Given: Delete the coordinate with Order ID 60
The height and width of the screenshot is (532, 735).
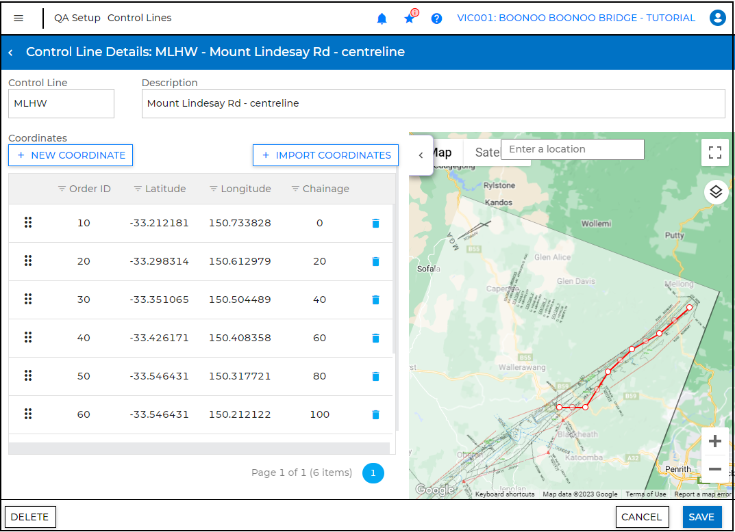Looking at the screenshot, I should point(375,415).
